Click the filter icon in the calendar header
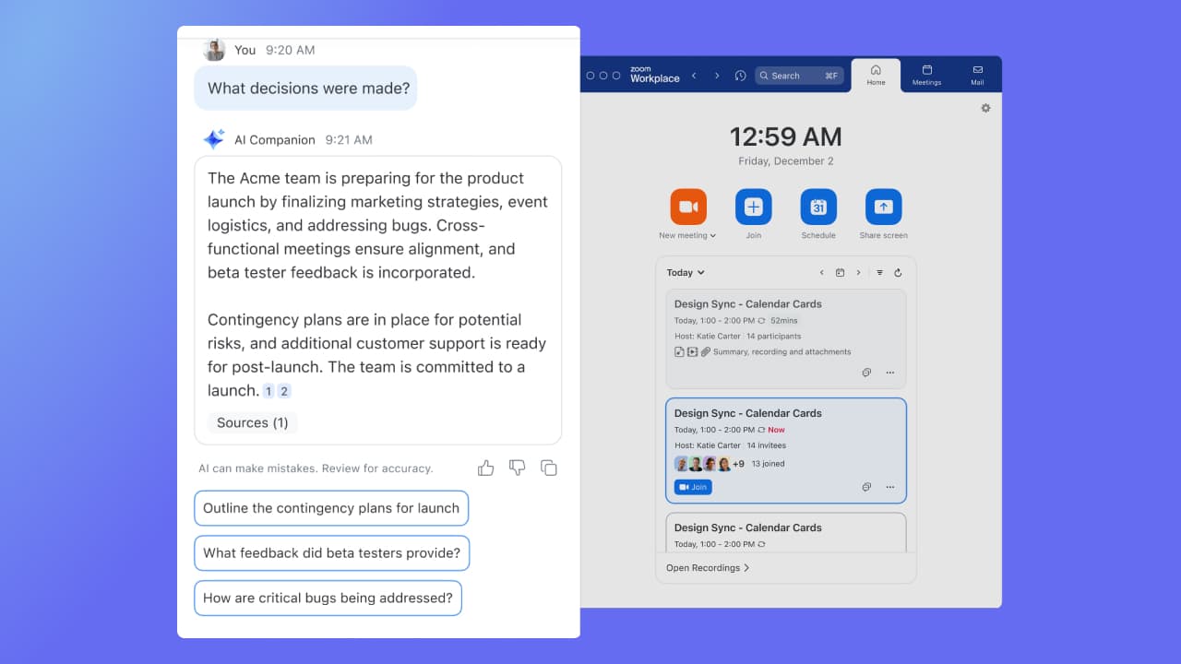Image resolution: width=1181 pixels, height=664 pixels. click(x=879, y=273)
